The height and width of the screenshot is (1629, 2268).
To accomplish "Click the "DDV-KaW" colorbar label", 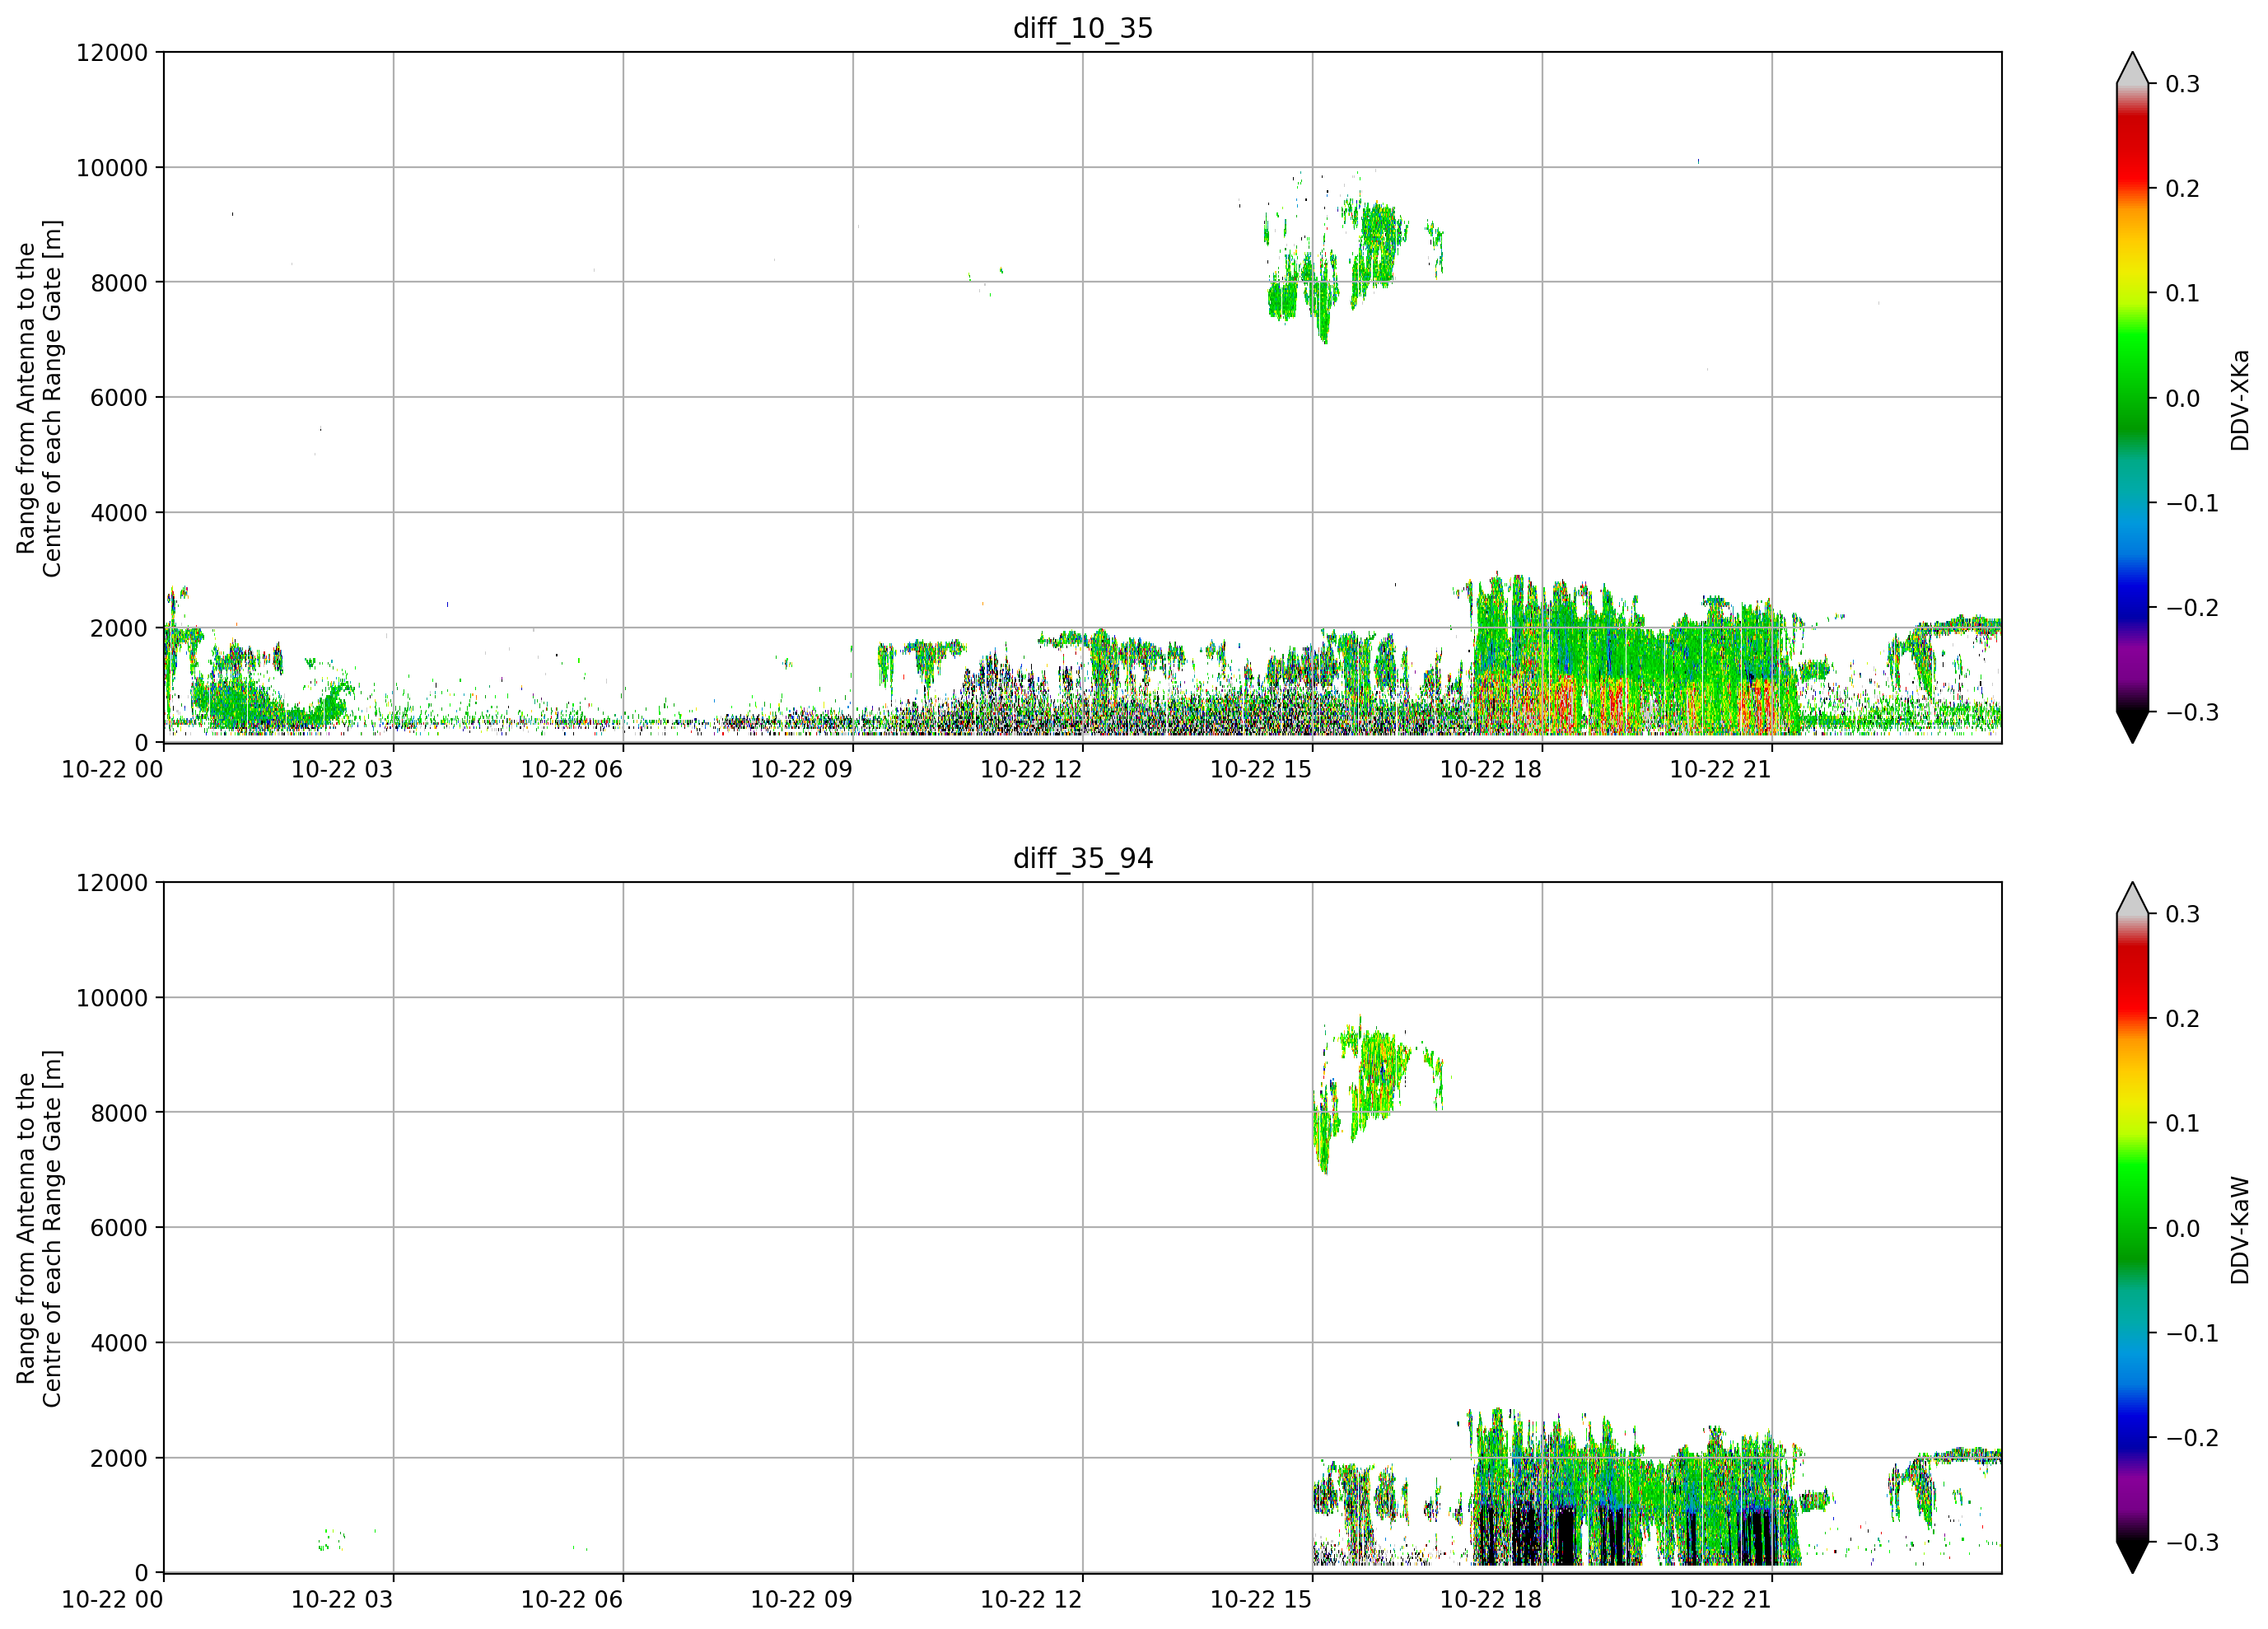I will tap(2240, 1230).
